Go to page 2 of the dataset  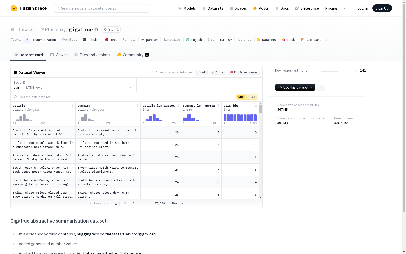coord(125,203)
